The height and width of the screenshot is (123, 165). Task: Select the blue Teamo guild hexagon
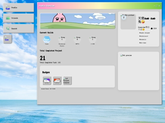point(47,39)
